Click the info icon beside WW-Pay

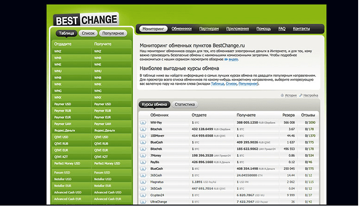(143, 122)
